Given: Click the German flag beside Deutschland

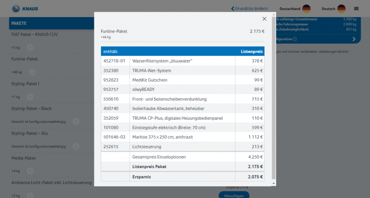Looking at the screenshot, I should tap(306, 8).
